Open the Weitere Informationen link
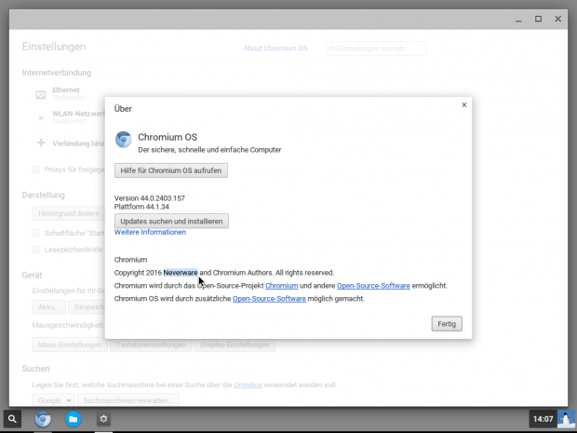The image size is (577, 433). pyautogui.click(x=150, y=232)
